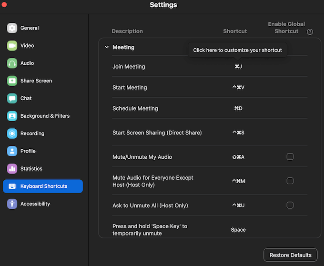Switch to the Accessibility tab
Screen dimensions: 324x266
point(35,204)
